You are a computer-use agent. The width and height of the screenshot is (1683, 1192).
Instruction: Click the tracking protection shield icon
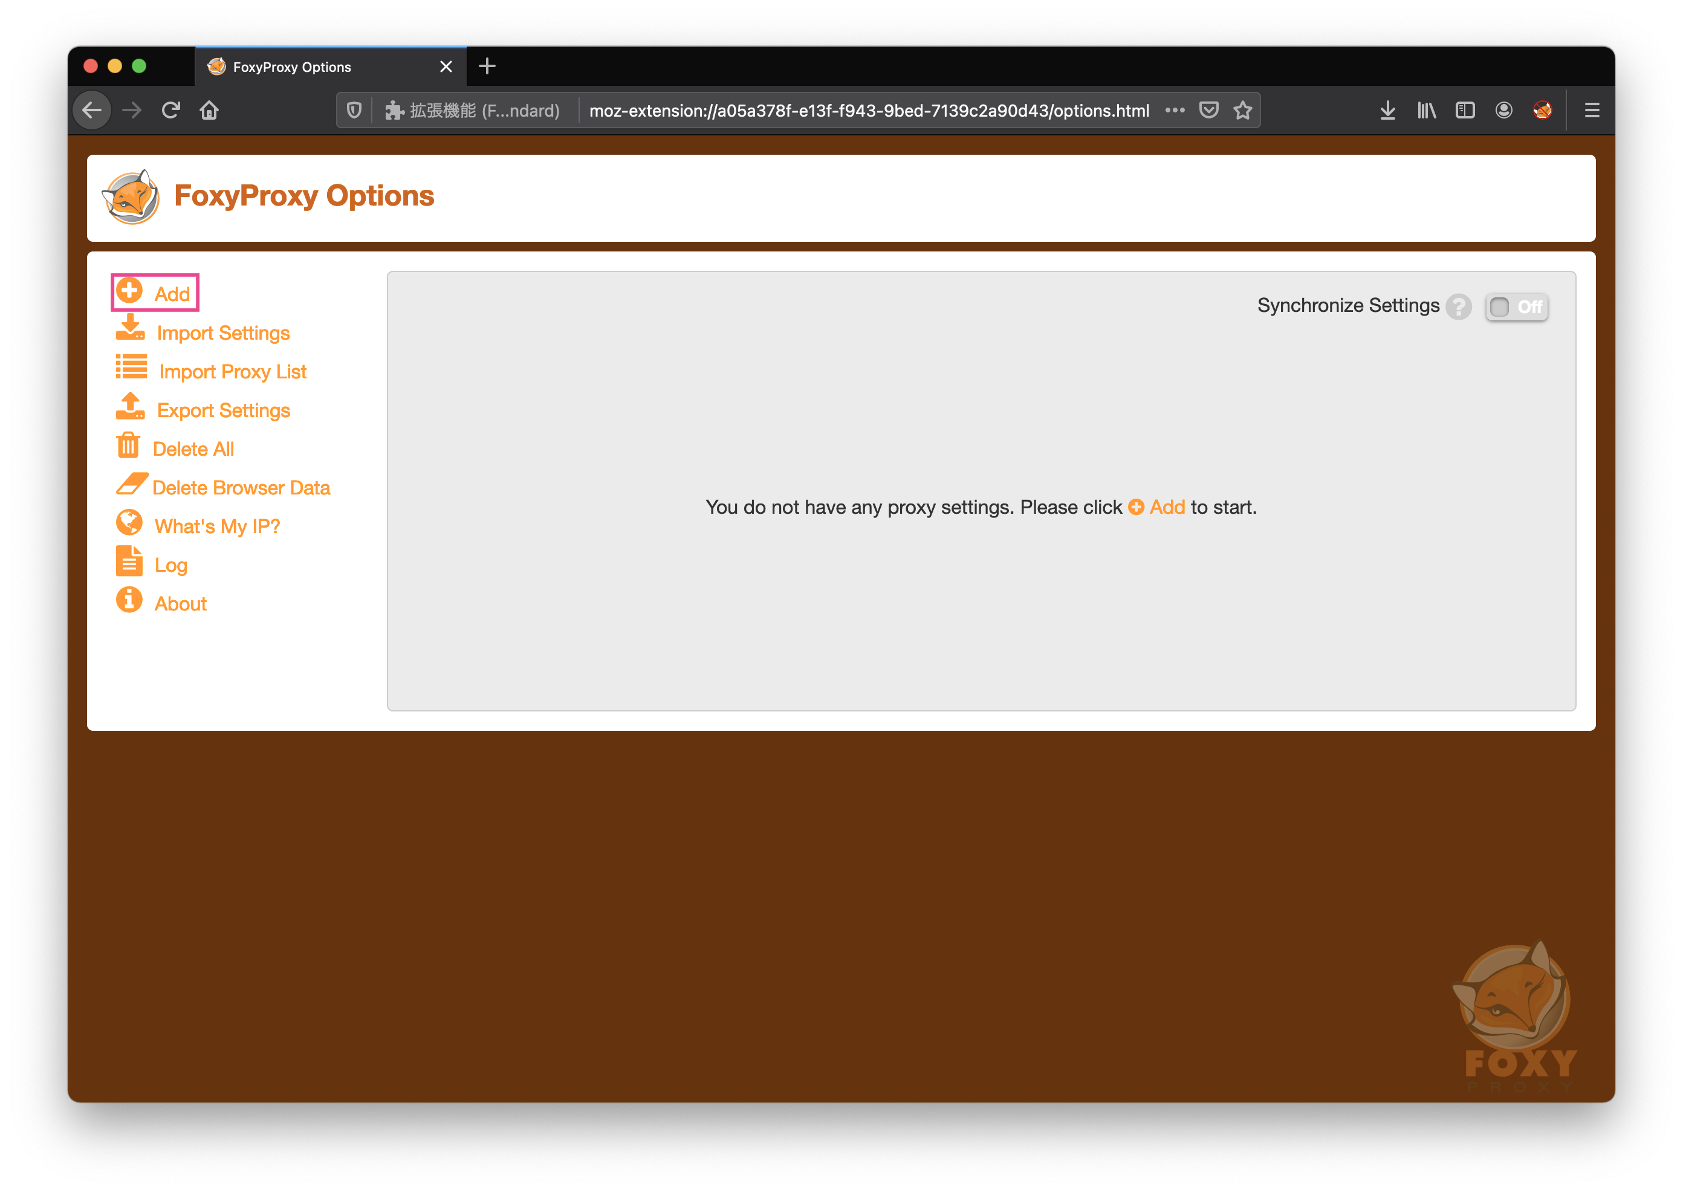tap(354, 110)
